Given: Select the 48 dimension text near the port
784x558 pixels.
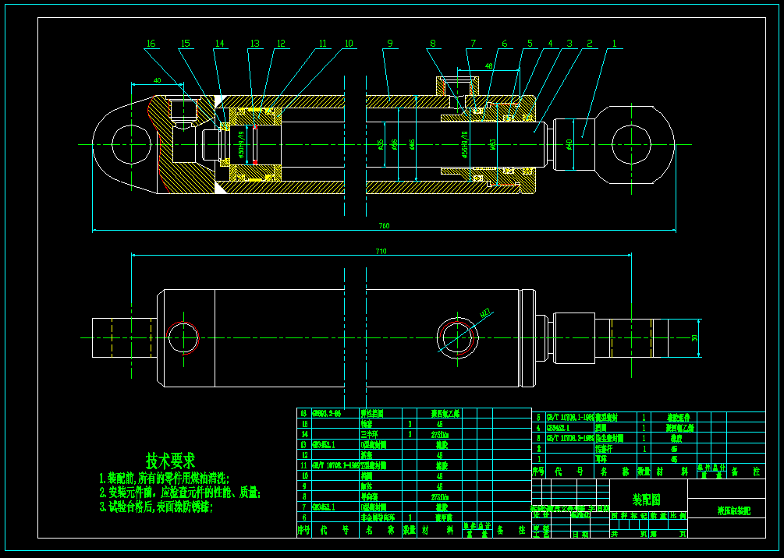Looking at the screenshot, I should click(488, 66).
